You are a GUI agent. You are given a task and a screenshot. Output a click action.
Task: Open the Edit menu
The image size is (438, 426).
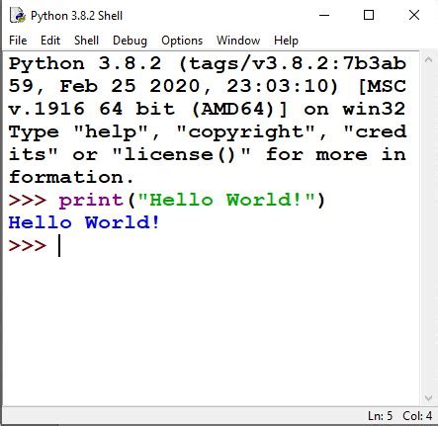tap(50, 41)
